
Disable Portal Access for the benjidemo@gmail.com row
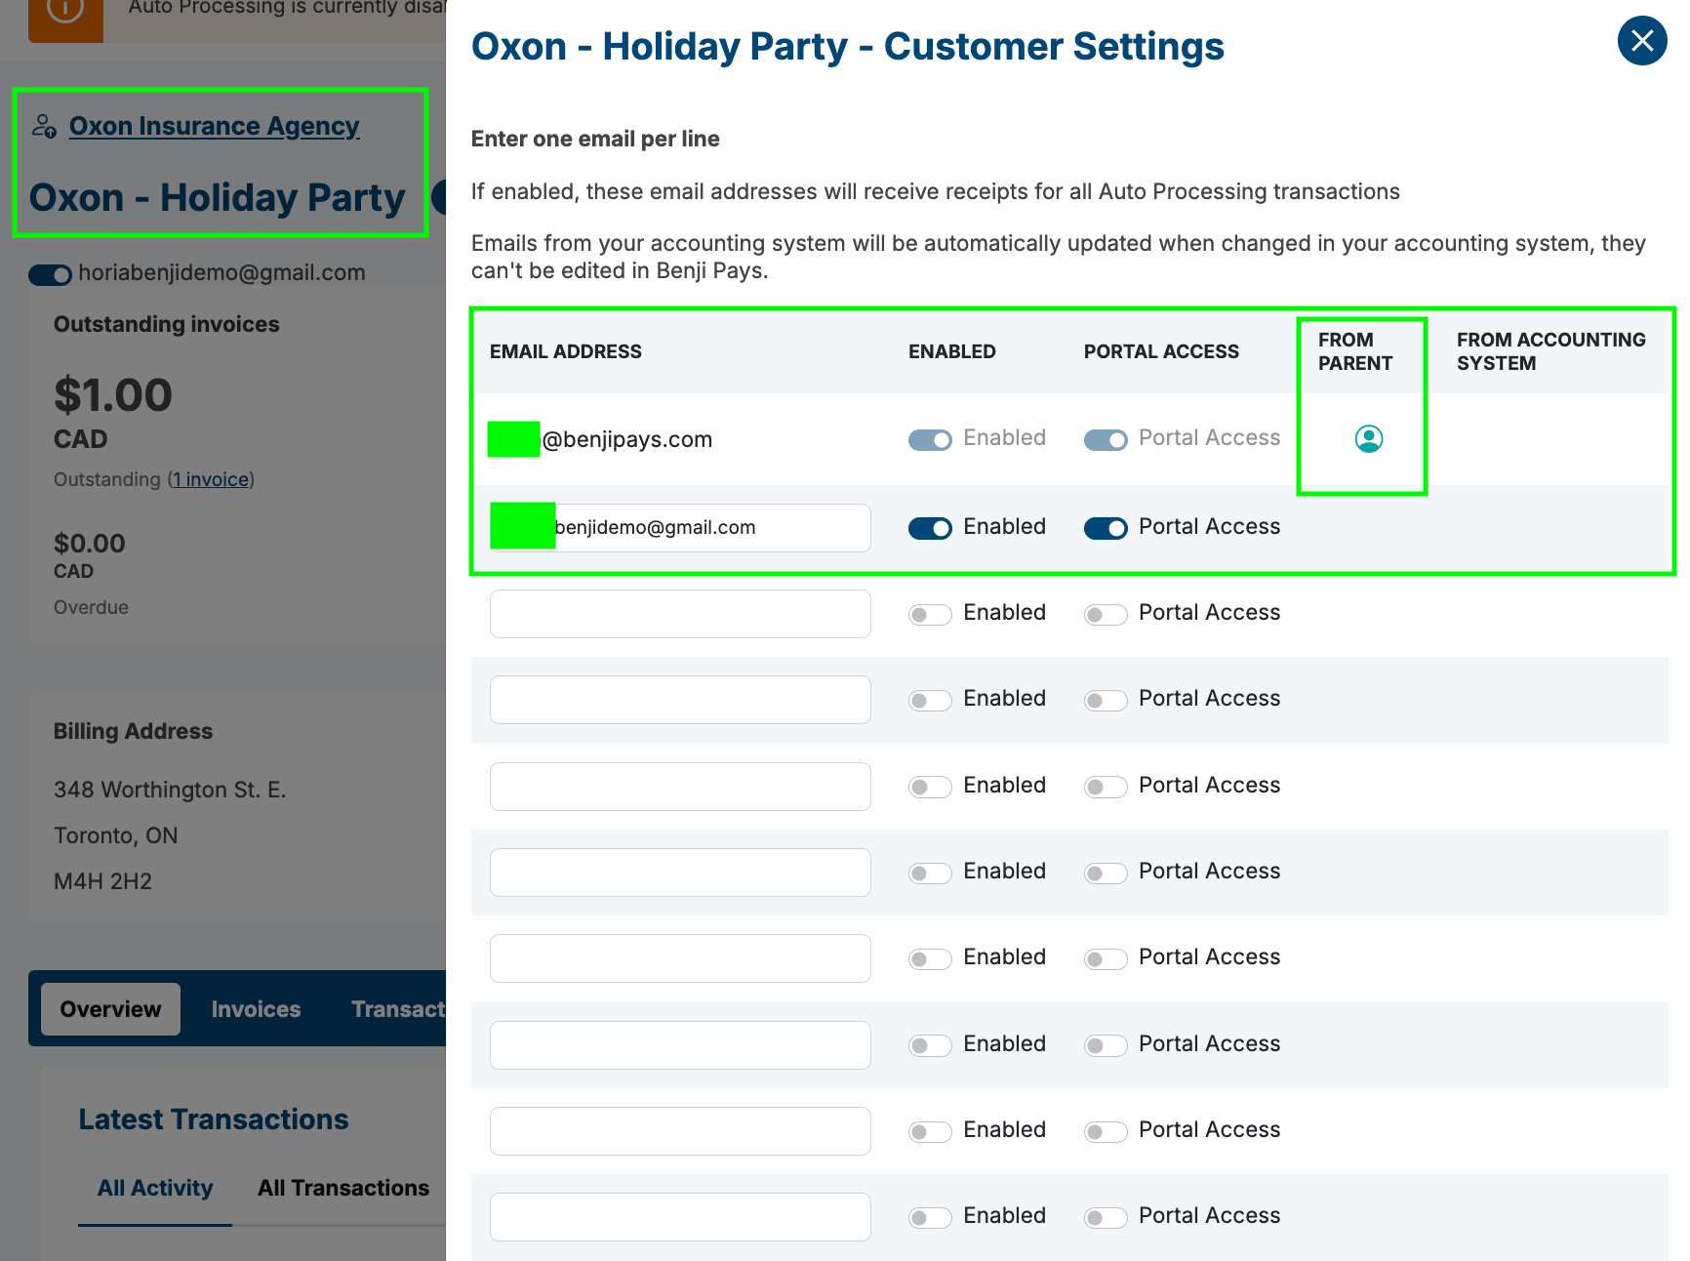[1105, 528]
